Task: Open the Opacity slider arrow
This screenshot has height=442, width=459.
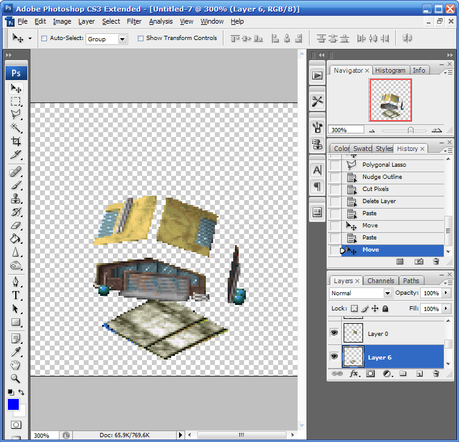Action: coord(446,293)
